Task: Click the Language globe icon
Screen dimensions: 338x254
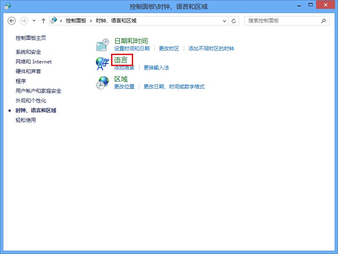Action: click(x=102, y=64)
